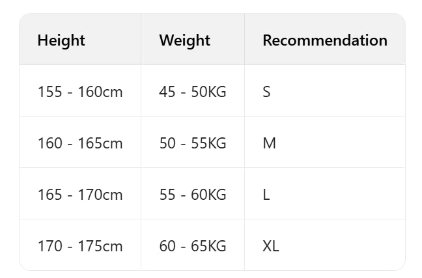Select the 45 - 50KG weight cell
The width and height of the screenshot is (422, 278).
(192, 92)
